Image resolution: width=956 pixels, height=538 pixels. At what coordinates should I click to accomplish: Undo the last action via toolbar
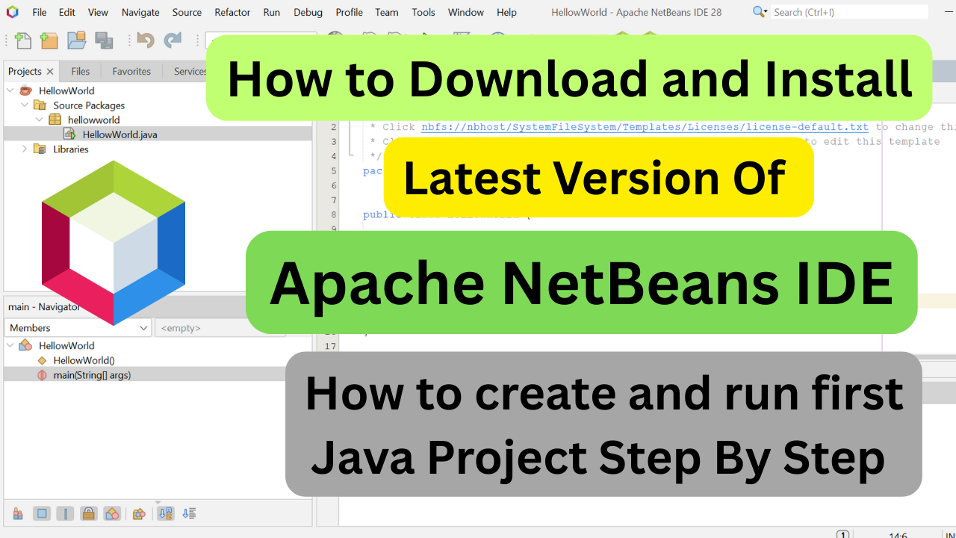click(146, 41)
